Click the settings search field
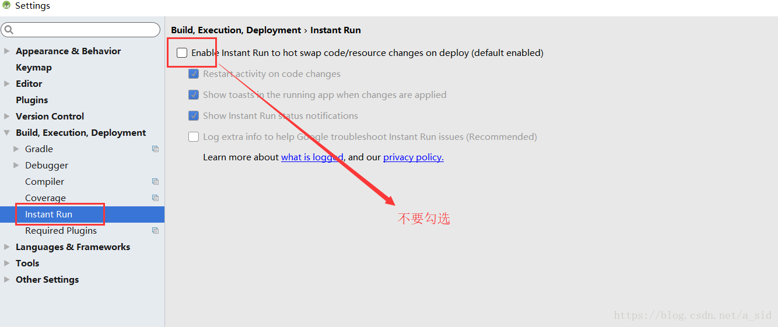The height and width of the screenshot is (327, 778). pyautogui.click(x=80, y=30)
